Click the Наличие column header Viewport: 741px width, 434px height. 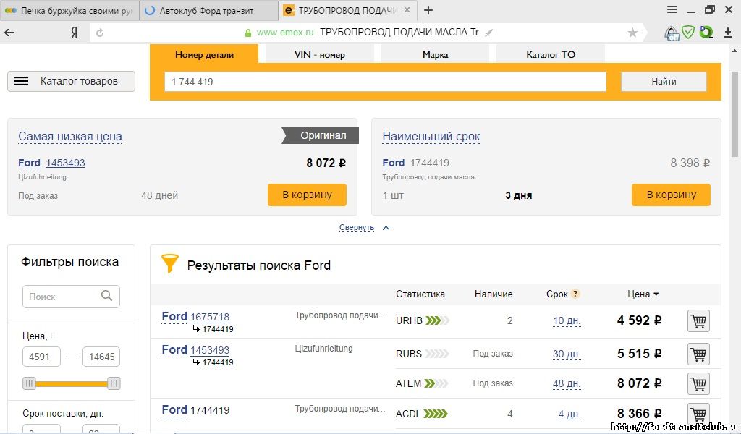494,294
